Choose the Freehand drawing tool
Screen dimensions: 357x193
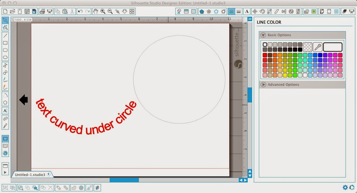(5, 80)
